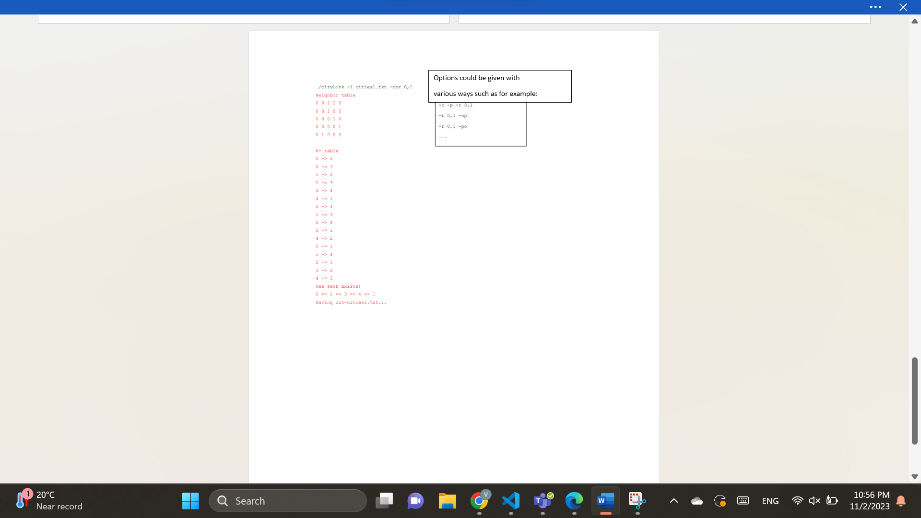Image resolution: width=921 pixels, height=518 pixels.
Task: Open the ENG language switcher
Action: [770, 500]
